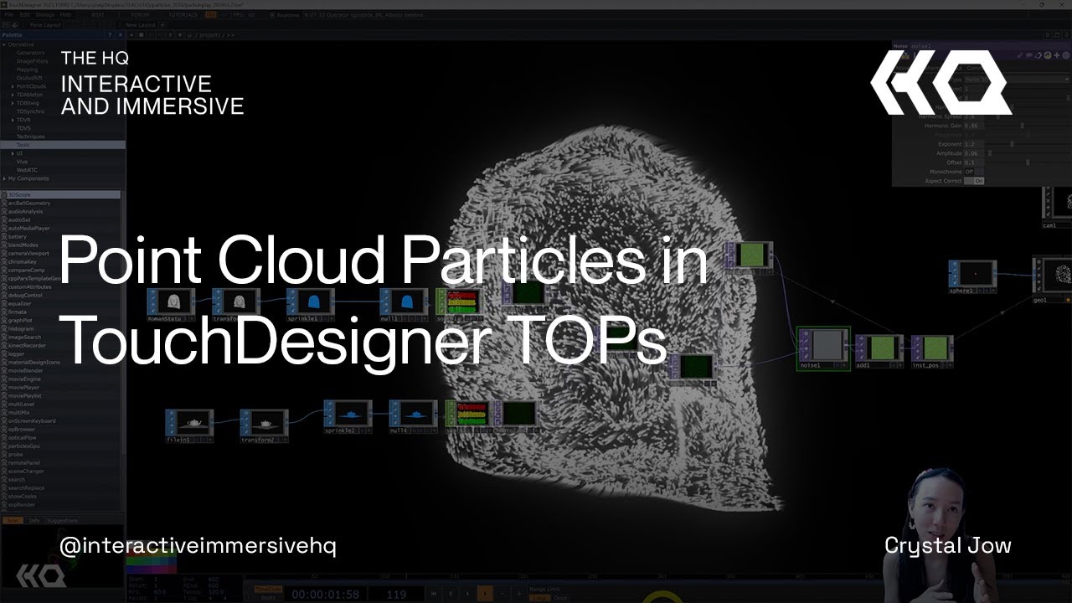
Task: Switch to the Suggestions tab
Action: click(64, 521)
